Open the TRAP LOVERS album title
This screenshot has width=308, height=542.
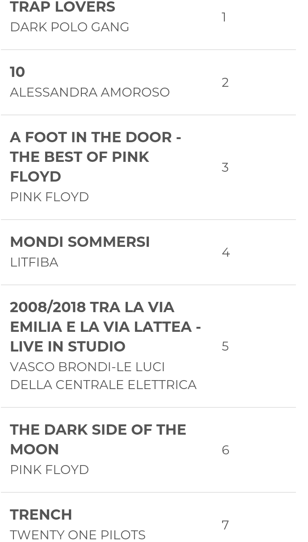(x=63, y=7)
